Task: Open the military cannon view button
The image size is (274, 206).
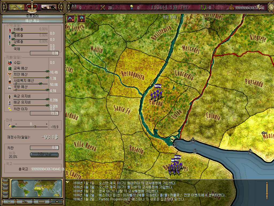Action: pos(49,7)
